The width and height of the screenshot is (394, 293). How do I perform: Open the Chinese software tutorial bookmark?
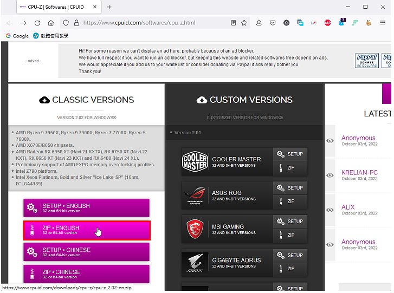click(51, 36)
